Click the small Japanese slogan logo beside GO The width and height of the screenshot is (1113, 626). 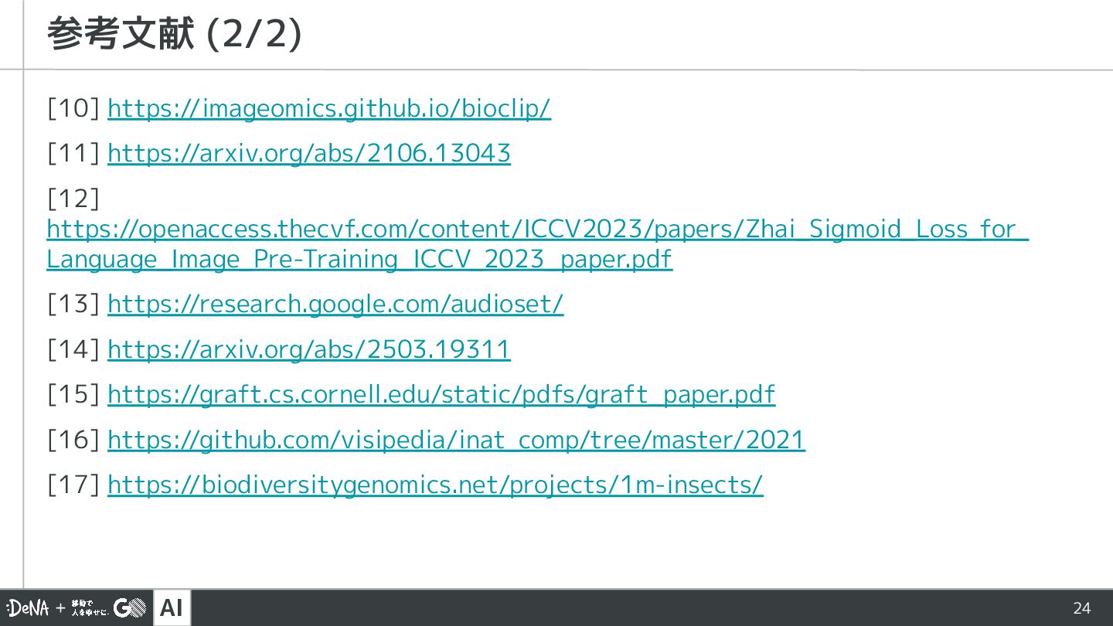click(90, 608)
